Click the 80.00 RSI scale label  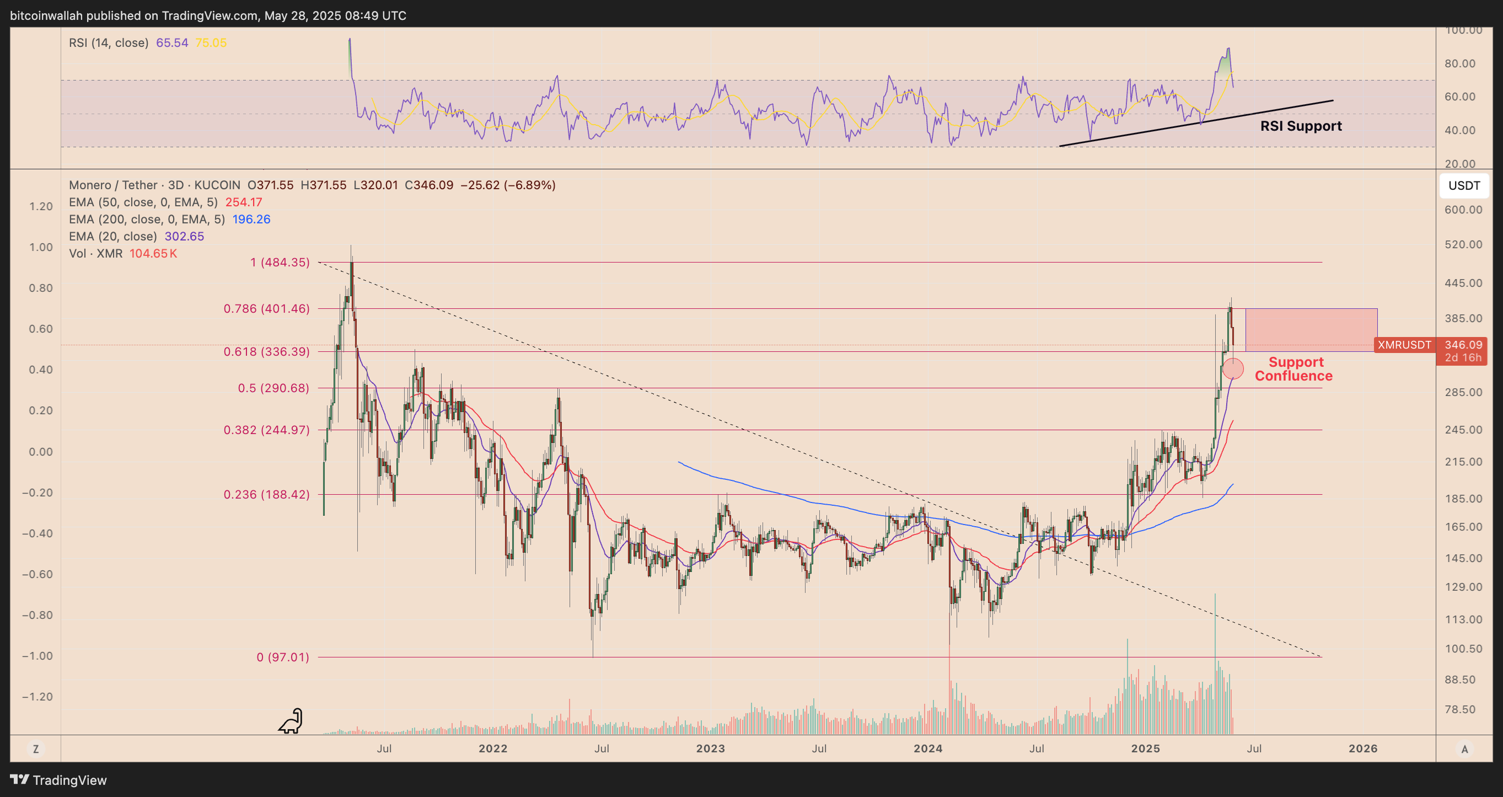(1460, 63)
